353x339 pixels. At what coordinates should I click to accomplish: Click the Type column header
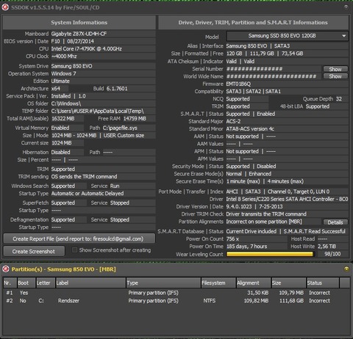tap(163, 283)
